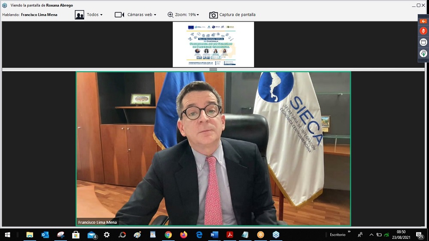Open the Windows notification center
The width and height of the screenshot is (429, 241).
(420, 235)
